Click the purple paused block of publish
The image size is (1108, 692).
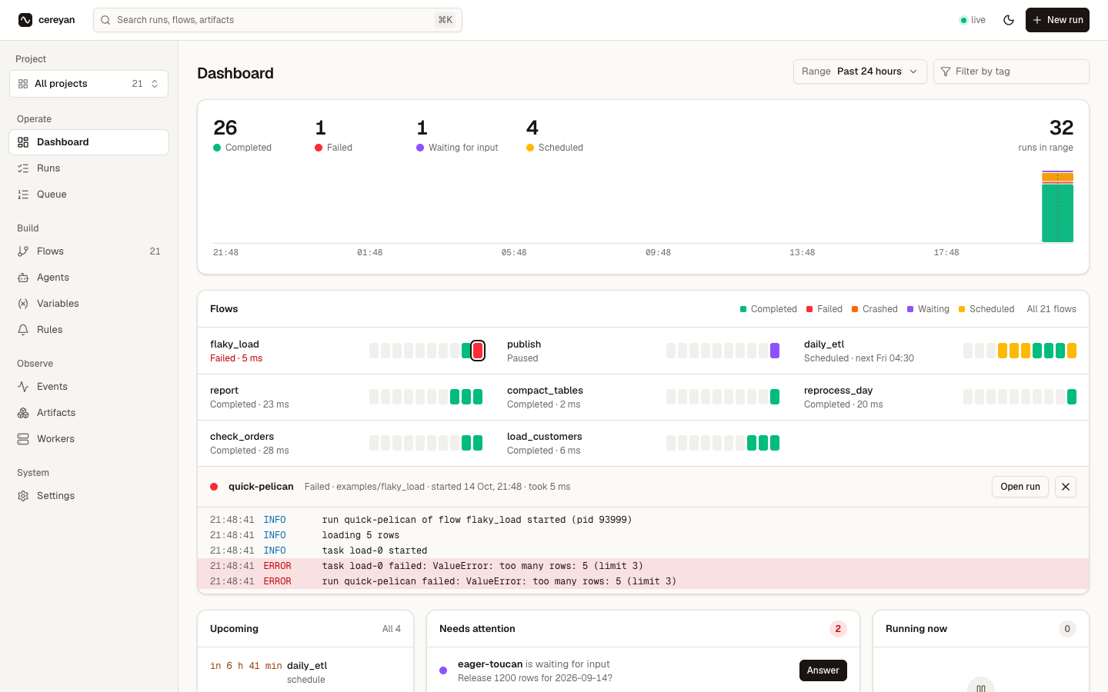[x=775, y=351]
